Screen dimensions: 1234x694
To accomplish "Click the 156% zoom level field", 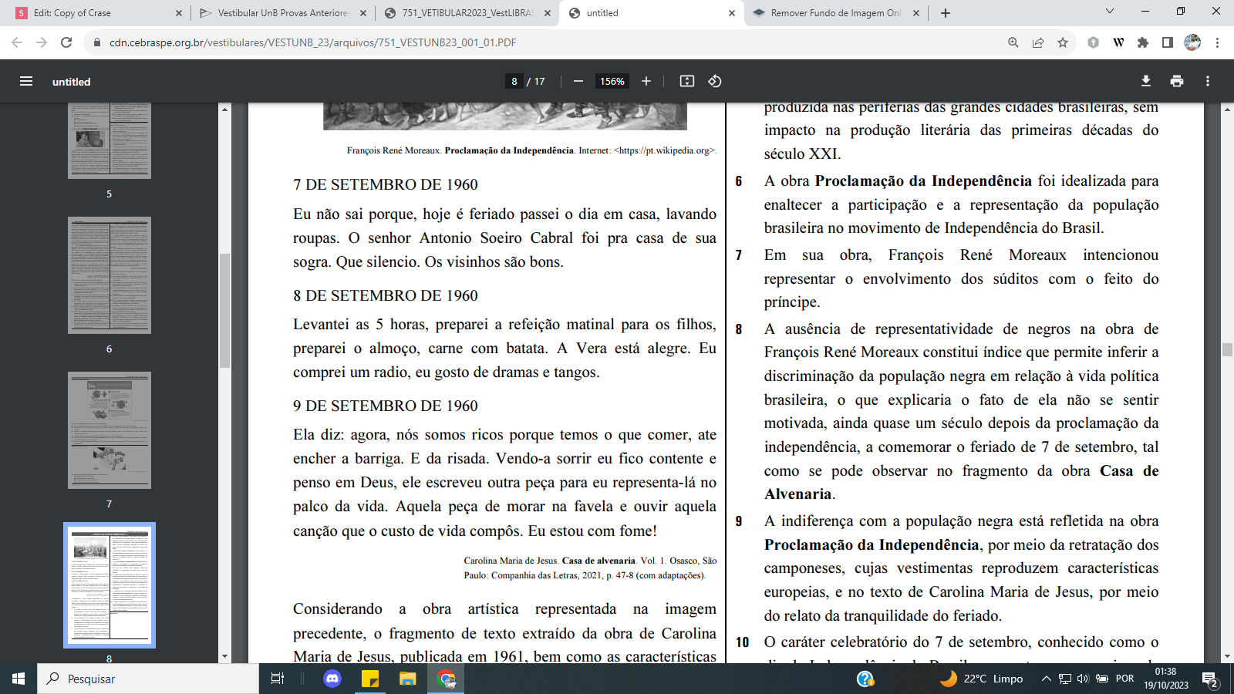I will point(612,81).
